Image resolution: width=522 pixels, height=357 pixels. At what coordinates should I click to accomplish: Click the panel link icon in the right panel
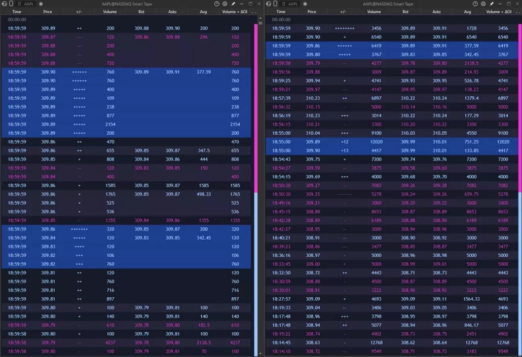(x=275, y=4)
